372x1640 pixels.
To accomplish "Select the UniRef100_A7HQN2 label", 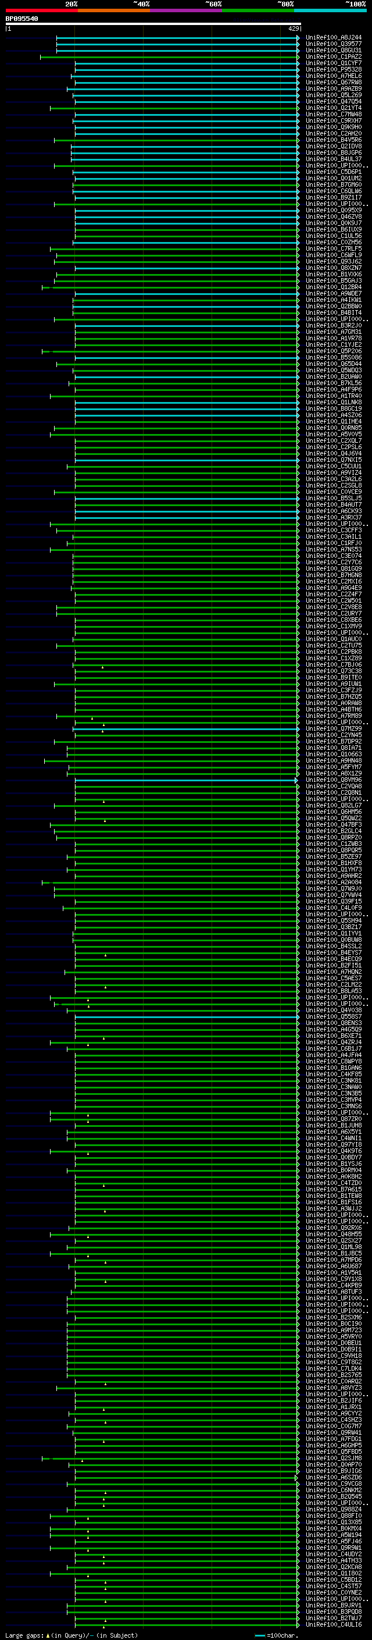I will [333, 972].
